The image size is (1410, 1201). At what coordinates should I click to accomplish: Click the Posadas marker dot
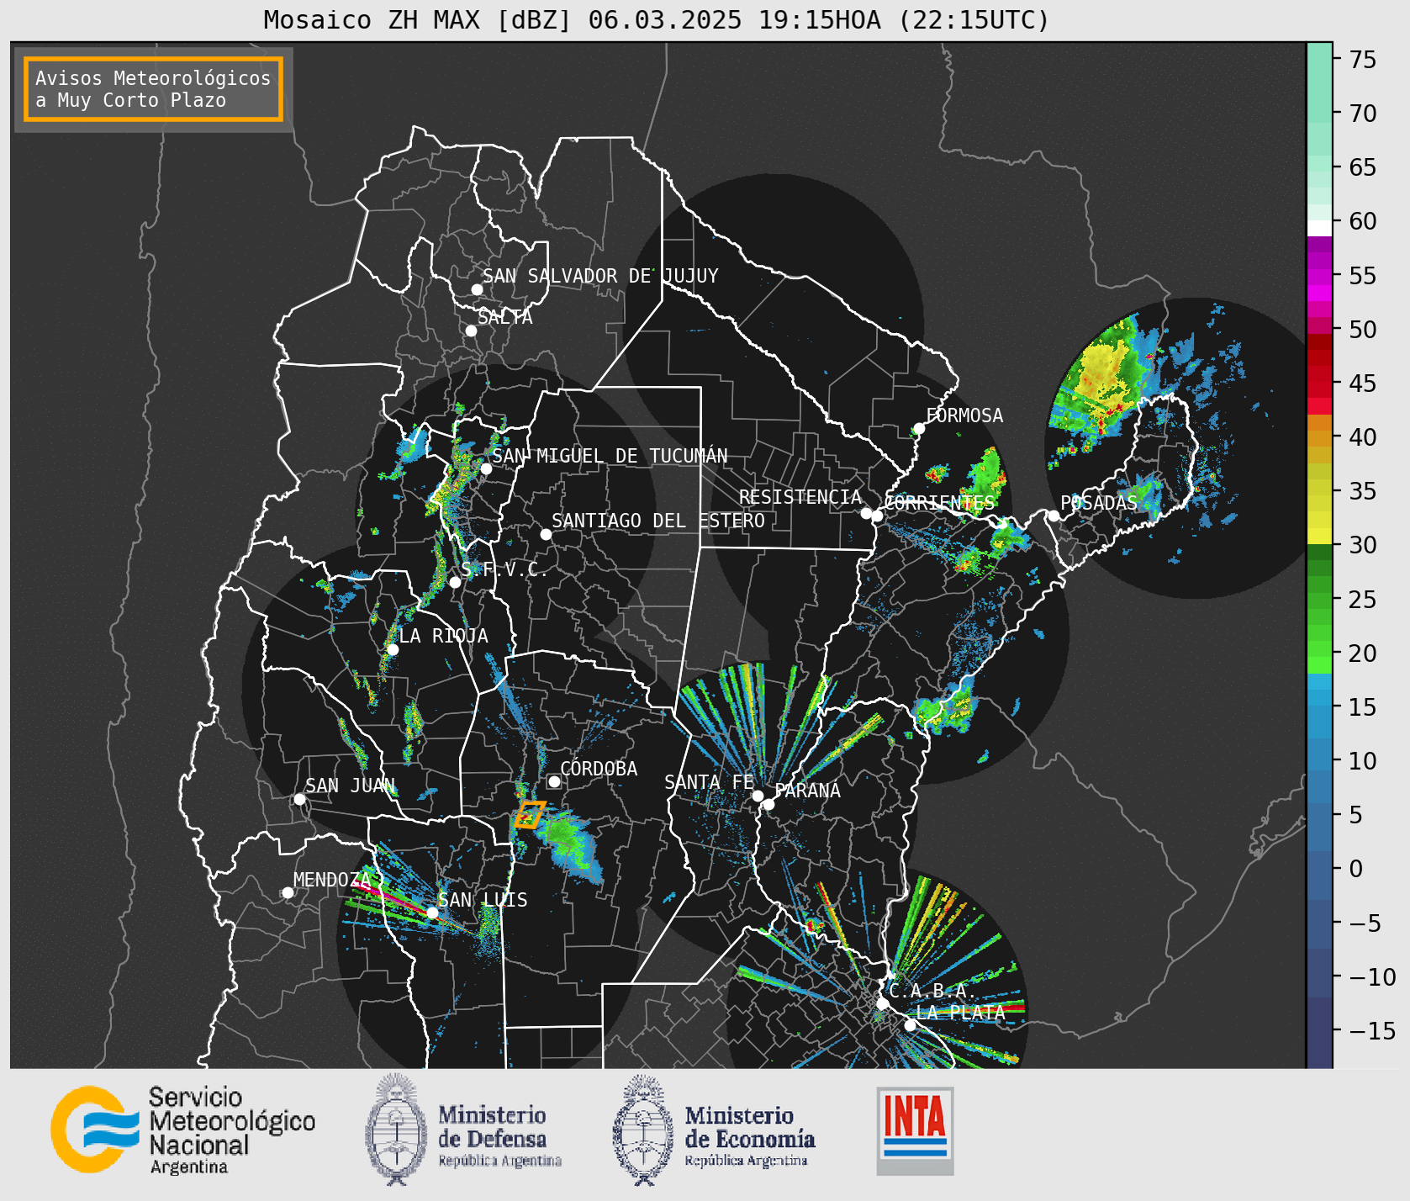[1054, 516]
